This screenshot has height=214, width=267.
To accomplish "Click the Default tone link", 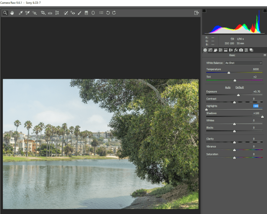I will [x=239, y=87].
